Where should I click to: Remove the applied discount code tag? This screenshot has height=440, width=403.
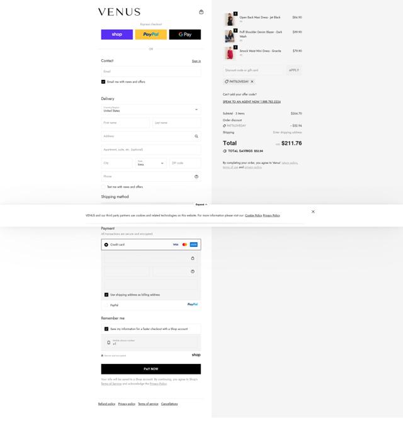pos(252,82)
